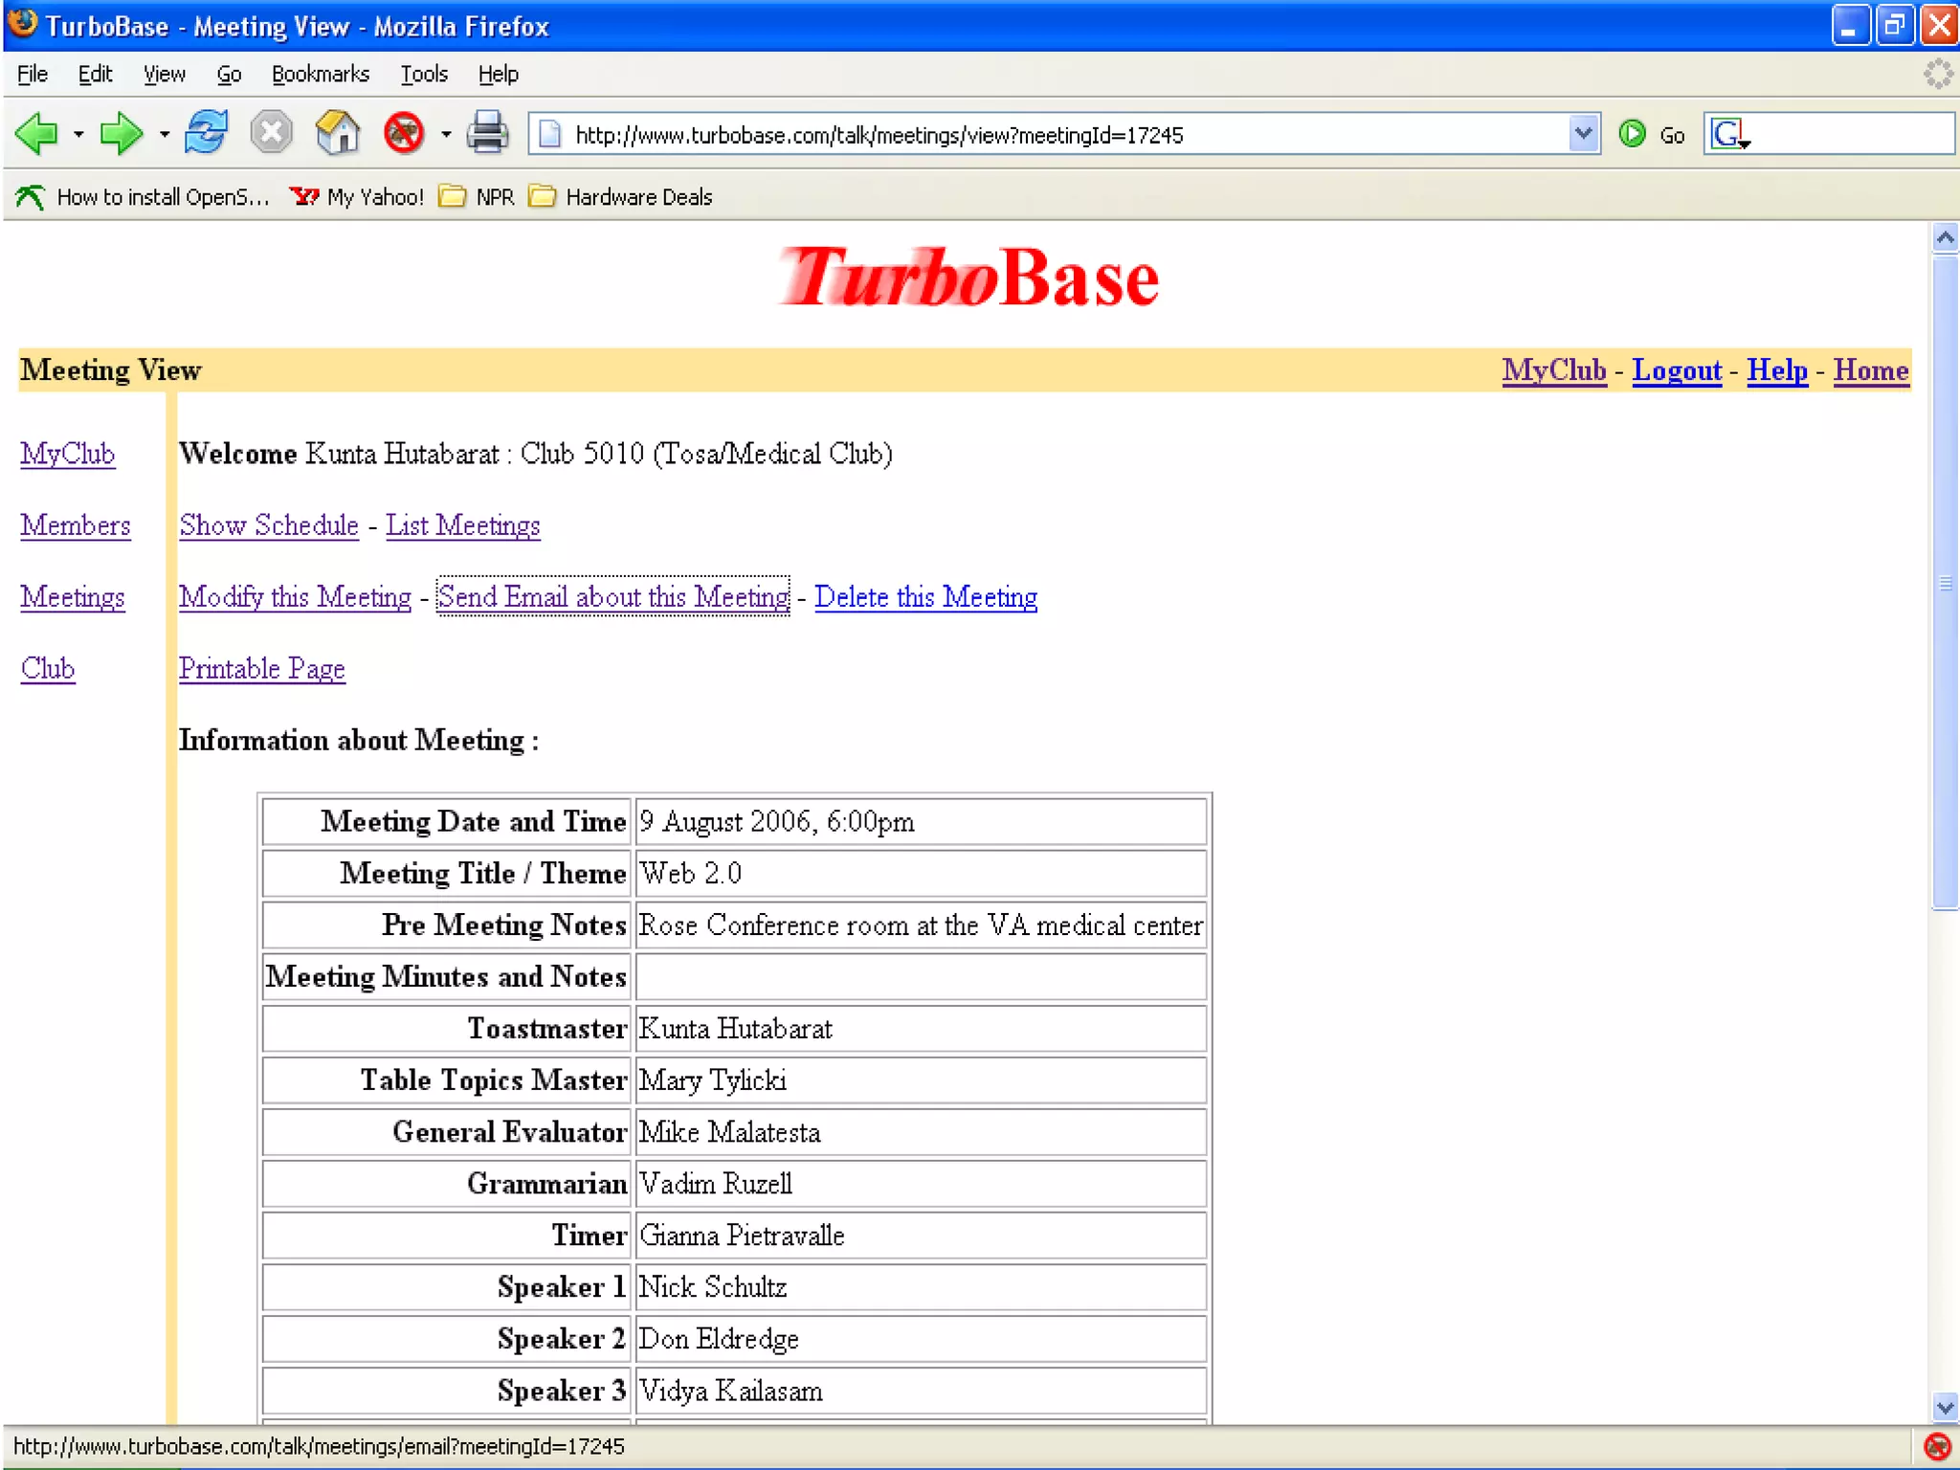Screen dimensions: 1960x1470
Task: Click the Adblock icon in the status bar
Action: coord(1936,1446)
